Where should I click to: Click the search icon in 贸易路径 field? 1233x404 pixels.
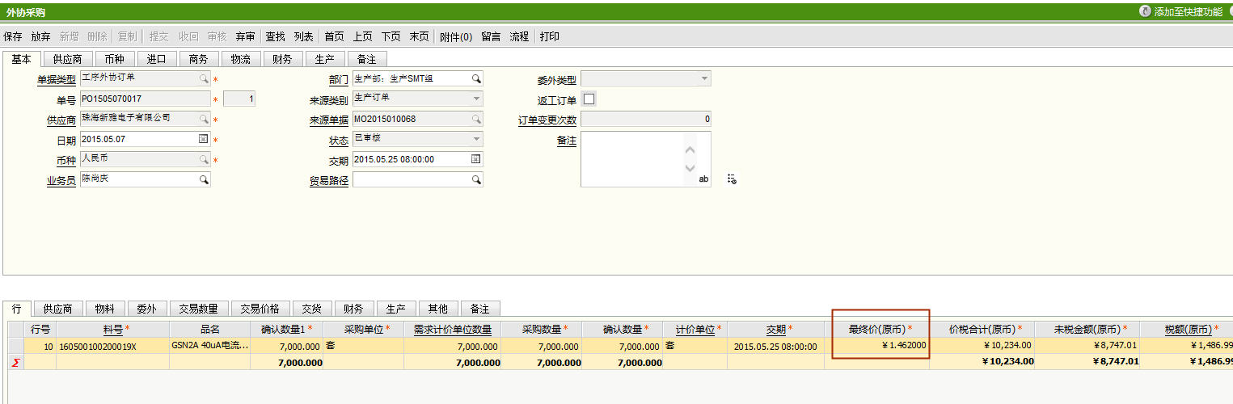click(476, 179)
